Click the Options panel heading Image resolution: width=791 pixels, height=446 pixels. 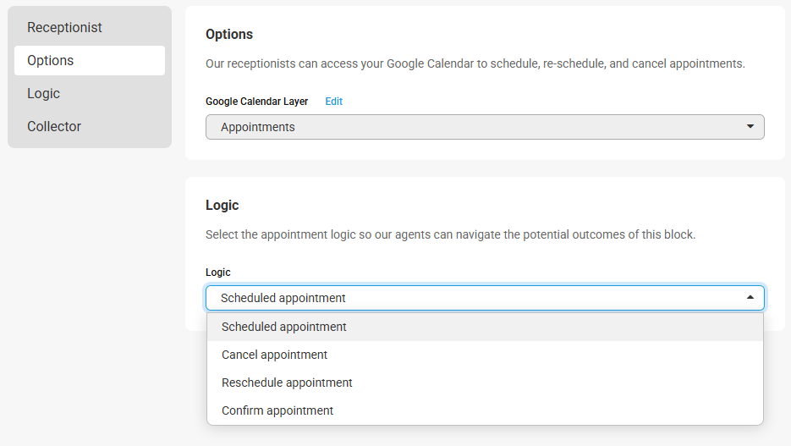click(229, 35)
